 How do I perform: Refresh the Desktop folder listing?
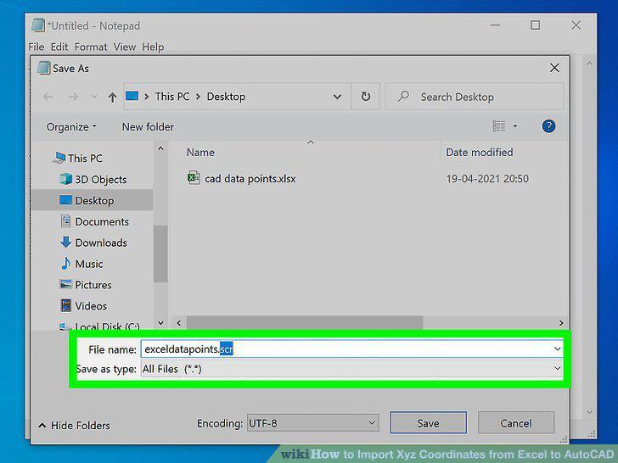(366, 97)
